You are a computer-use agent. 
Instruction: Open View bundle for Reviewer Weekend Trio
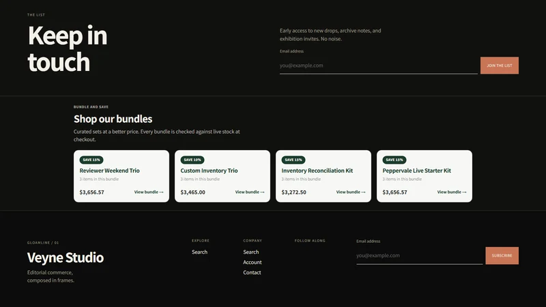point(149,192)
